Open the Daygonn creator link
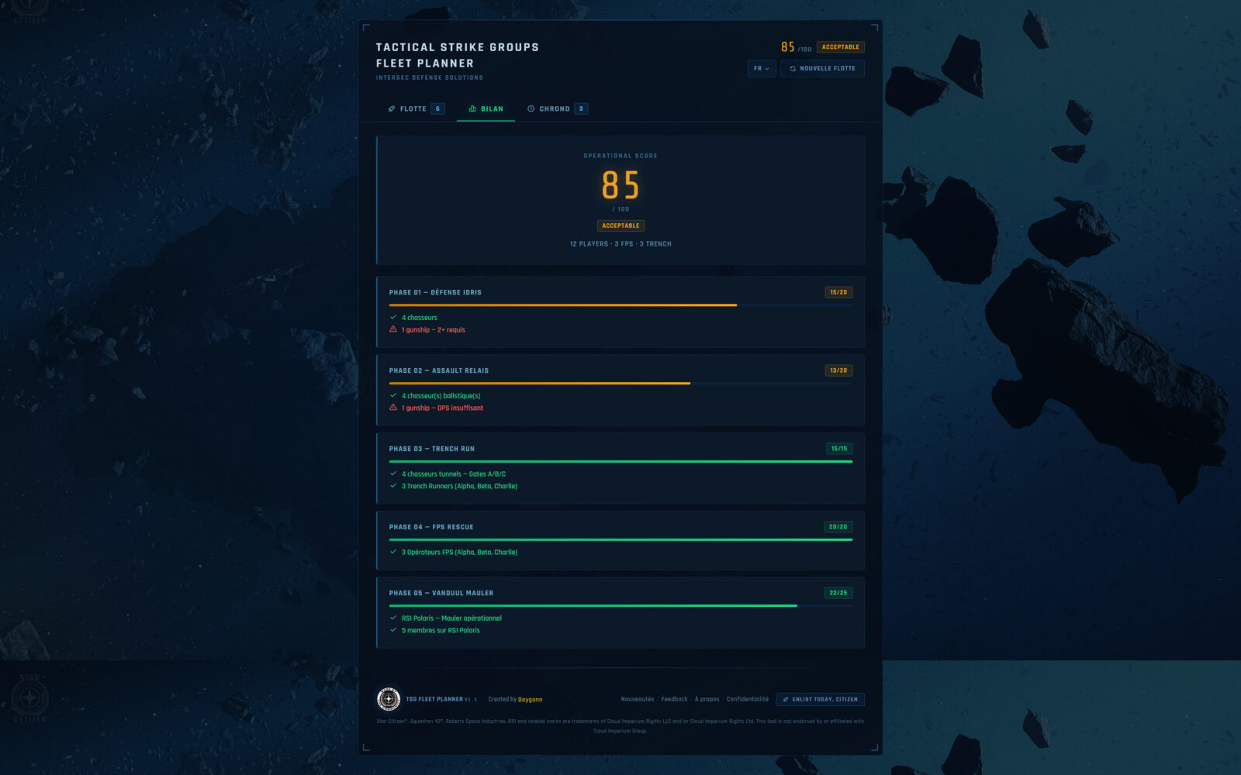The height and width of the screenshot is (775, 1241). [x=530, y=700]
